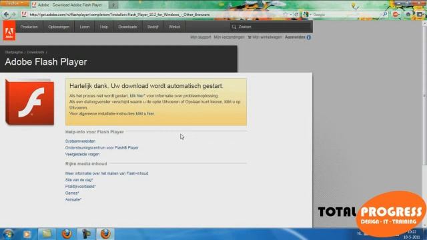This screenshot has height=240, width=427.
Task: Go back with the browser back arrow
Action: [x=6, y=15]
